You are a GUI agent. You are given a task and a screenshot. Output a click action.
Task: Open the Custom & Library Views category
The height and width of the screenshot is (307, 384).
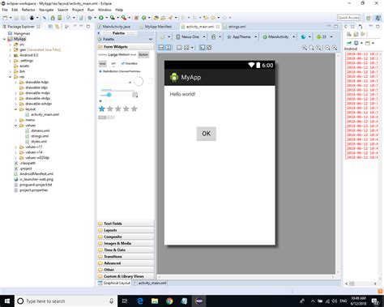(126, 276)
